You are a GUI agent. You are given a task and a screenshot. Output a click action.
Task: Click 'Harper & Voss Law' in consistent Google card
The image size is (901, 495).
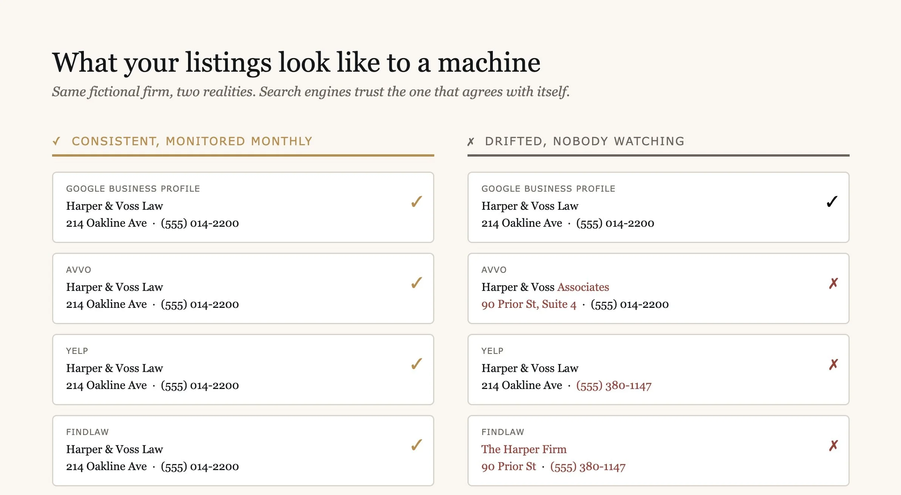pos(114,206)
